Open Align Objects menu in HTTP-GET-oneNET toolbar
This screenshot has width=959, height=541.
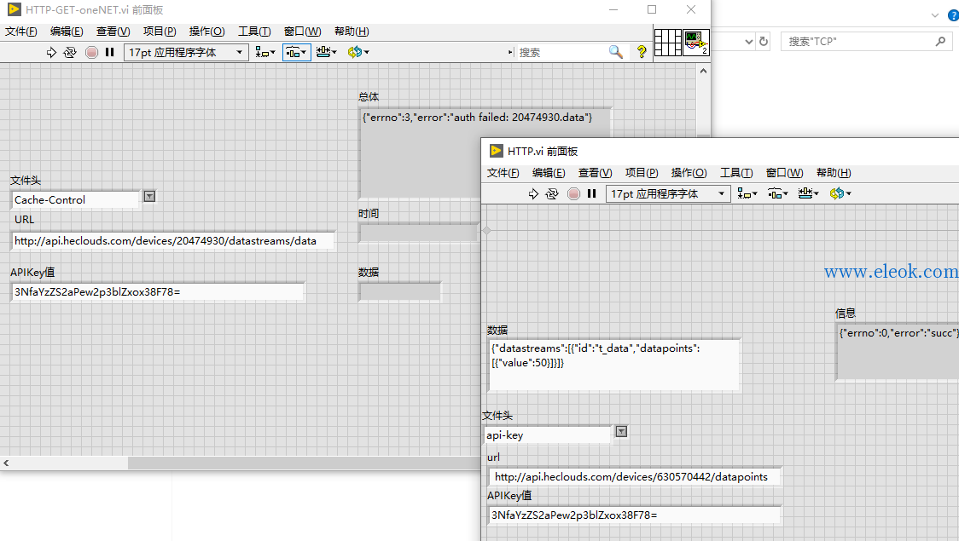point(265,53)
